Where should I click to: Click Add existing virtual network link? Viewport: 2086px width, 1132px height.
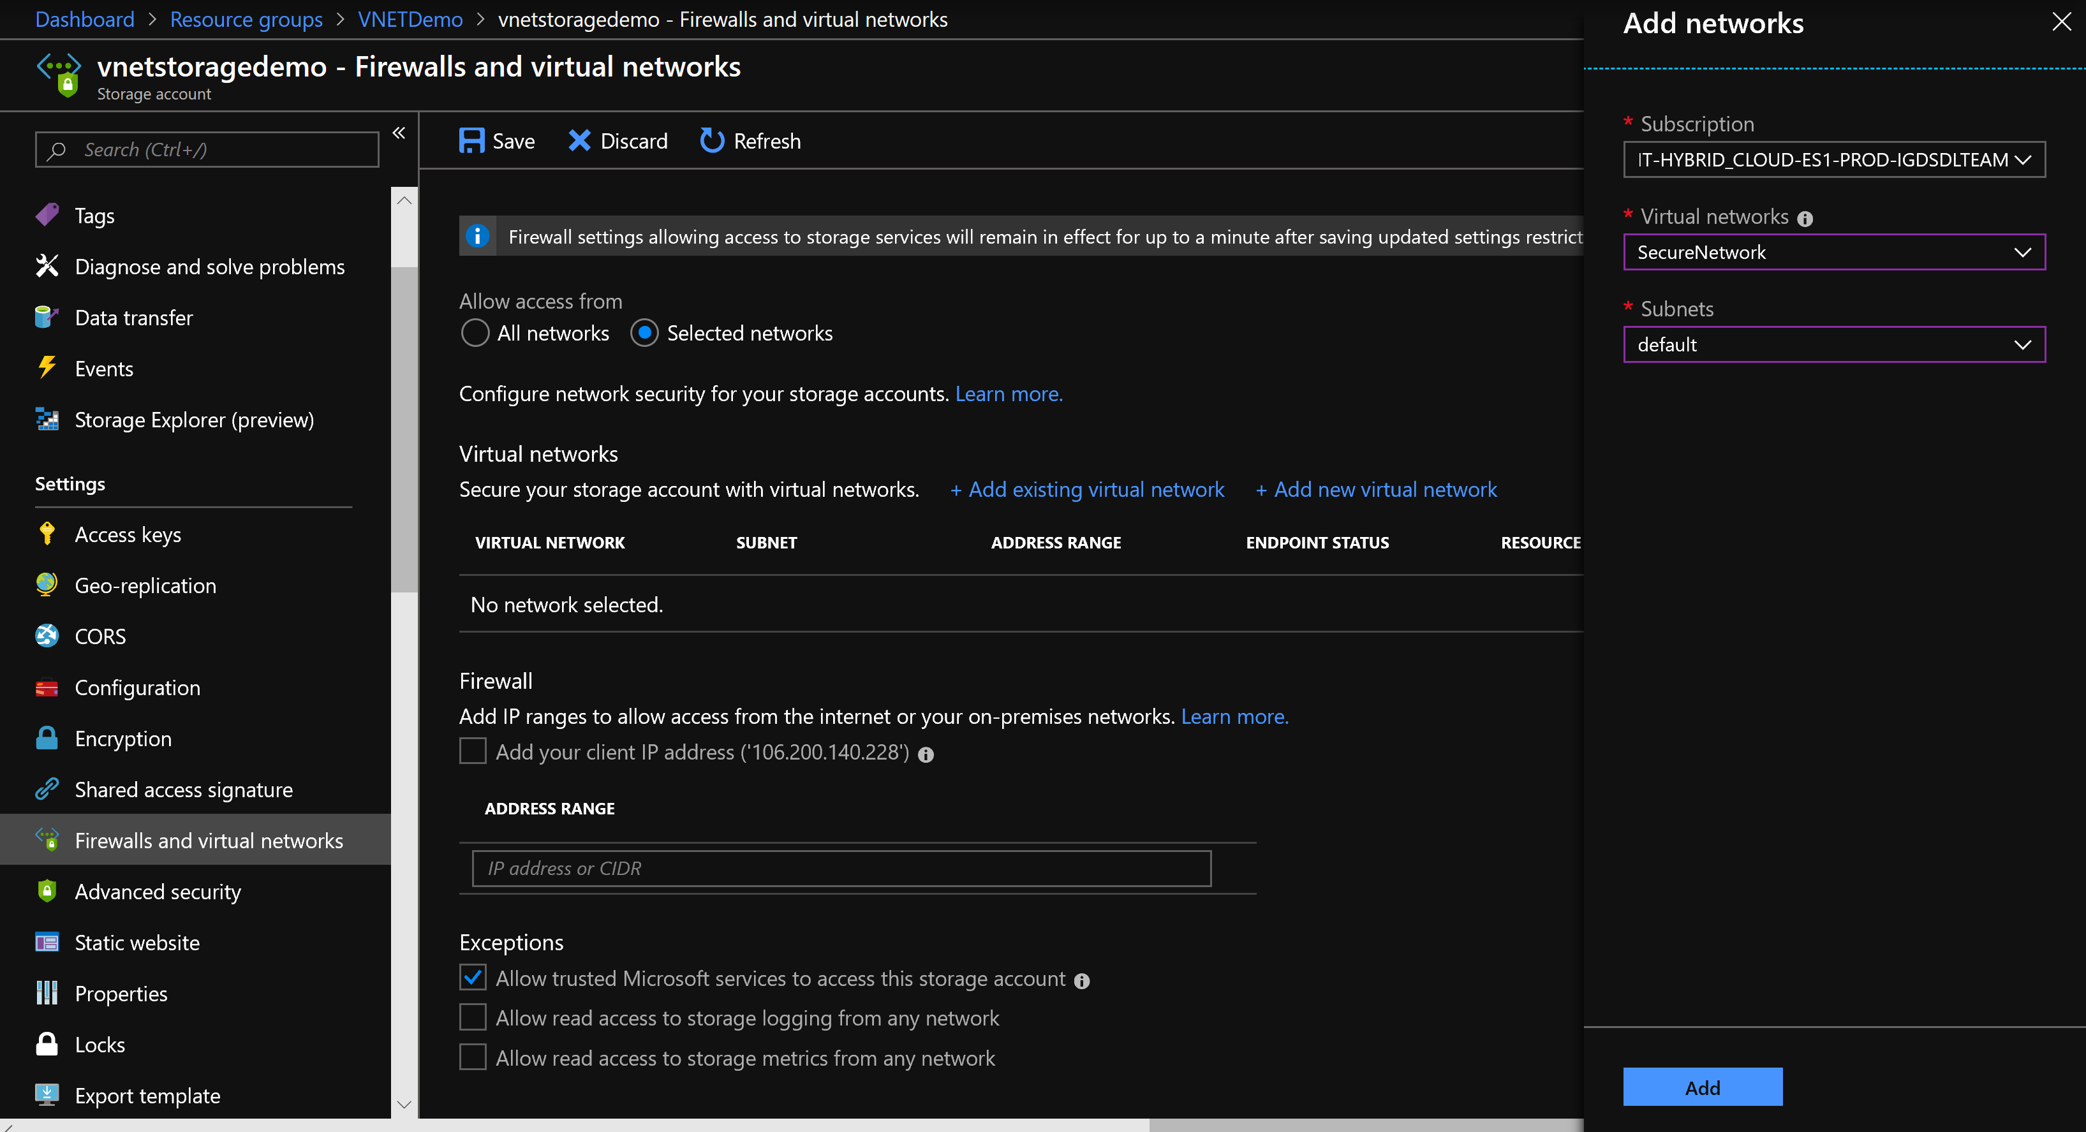click(x=1087, y=489)
